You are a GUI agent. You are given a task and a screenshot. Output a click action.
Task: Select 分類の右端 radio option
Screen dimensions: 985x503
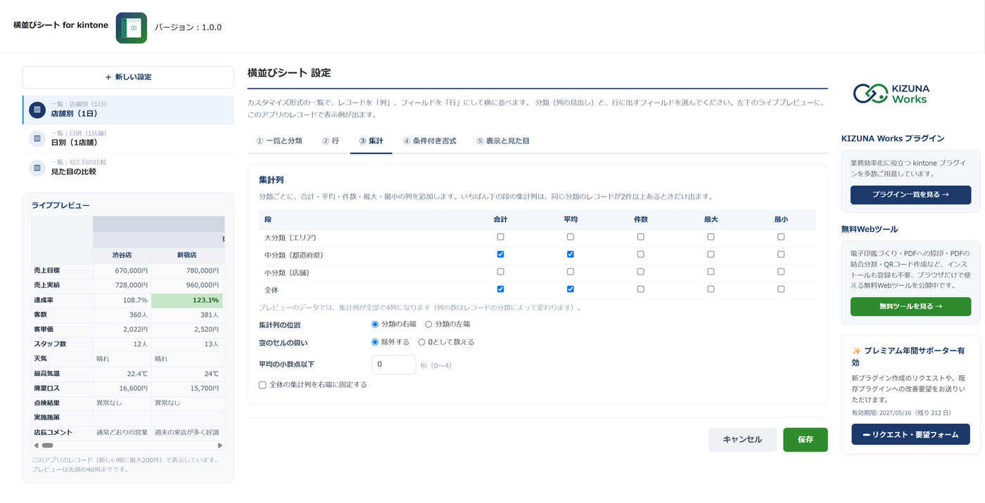coord(375,325)
